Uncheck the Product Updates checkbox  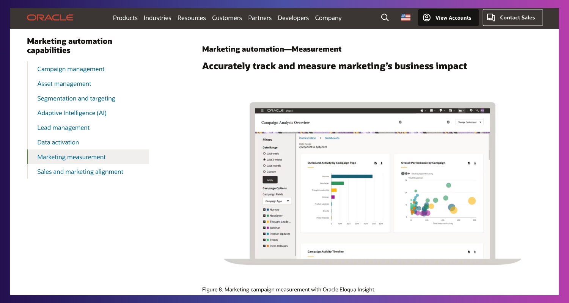pos(264,234)
